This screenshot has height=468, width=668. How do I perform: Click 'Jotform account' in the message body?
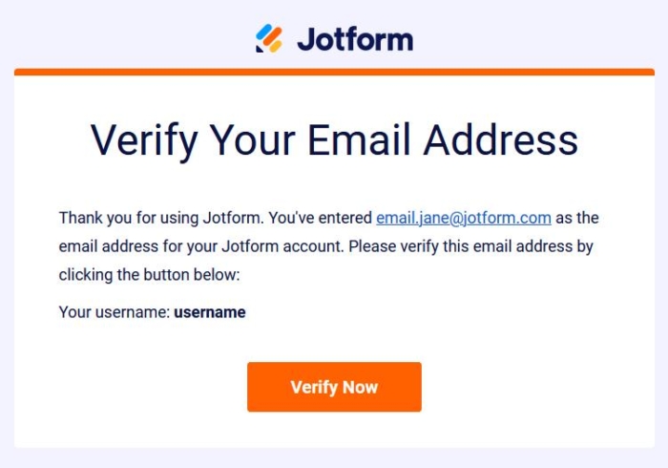pos(282,246)
